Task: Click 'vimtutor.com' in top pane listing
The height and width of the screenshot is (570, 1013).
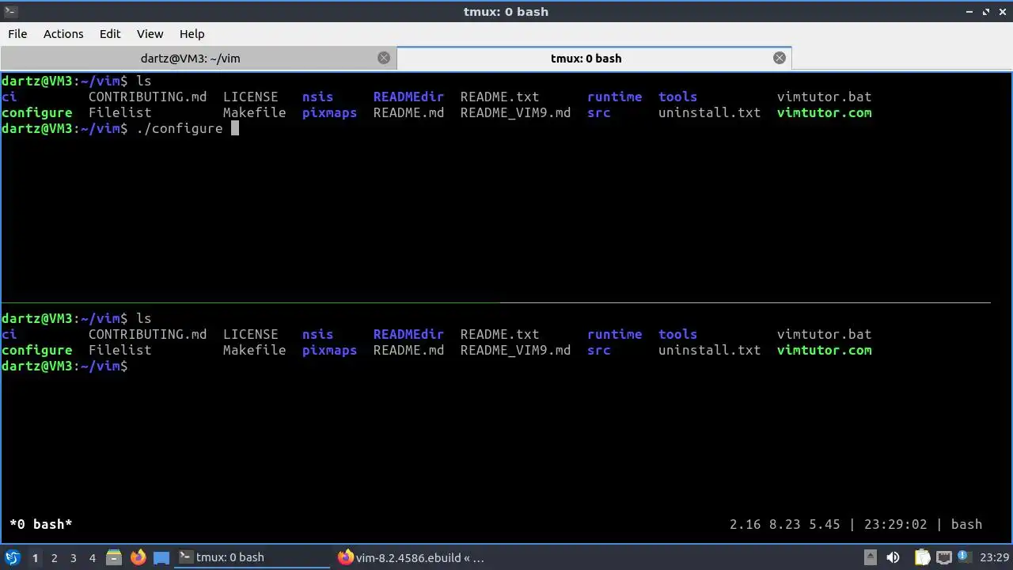Action: [x=824, y=112]
